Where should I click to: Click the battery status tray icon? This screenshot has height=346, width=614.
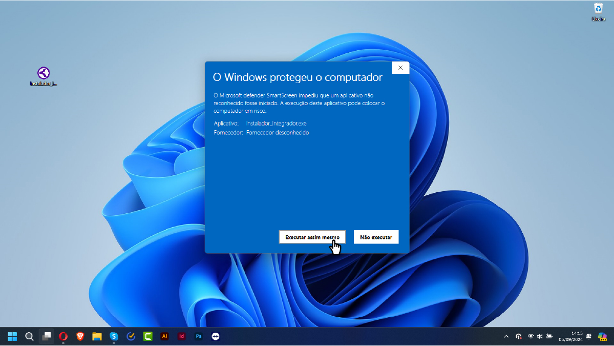pyautogui.click(x=549, y=336)
